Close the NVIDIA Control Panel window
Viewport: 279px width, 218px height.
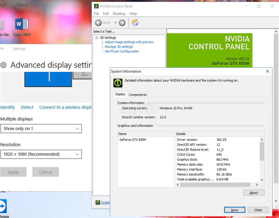272,6
